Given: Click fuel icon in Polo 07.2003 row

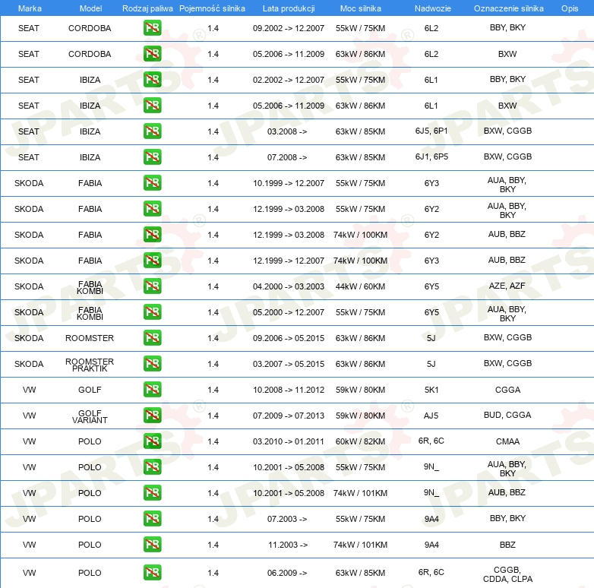Looking at the screenshot, I should [152, 518].
